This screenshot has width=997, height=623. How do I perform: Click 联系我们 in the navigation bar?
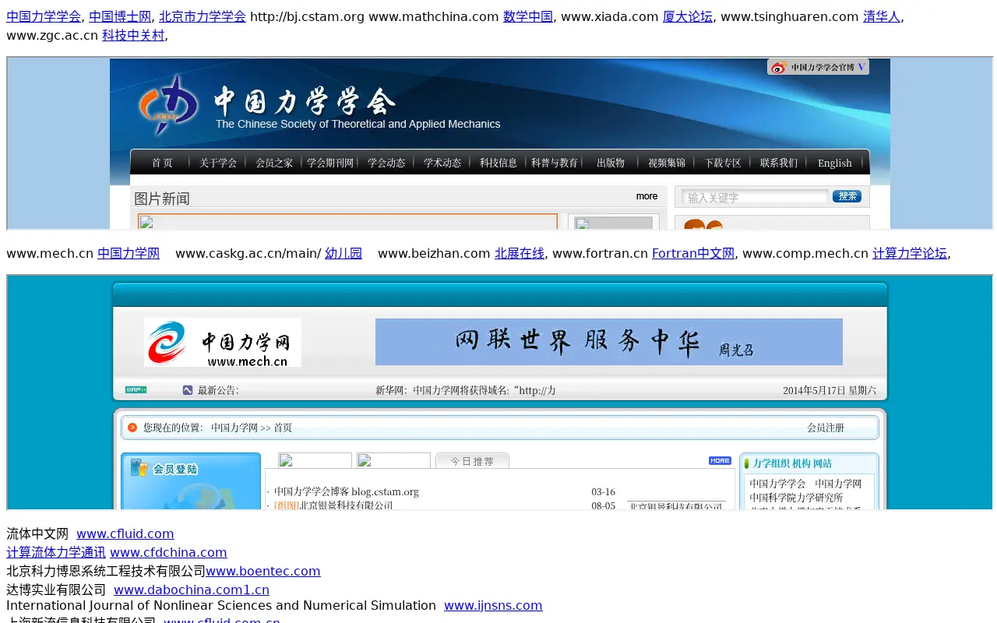[x=779, y=163]
